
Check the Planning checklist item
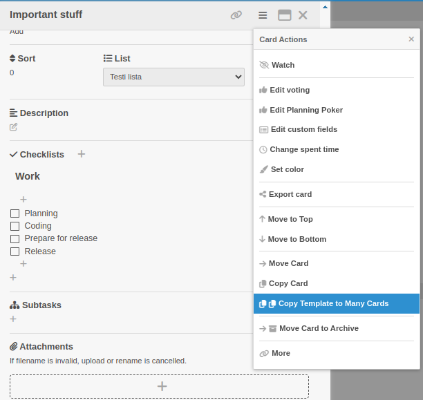coord(15,213)
